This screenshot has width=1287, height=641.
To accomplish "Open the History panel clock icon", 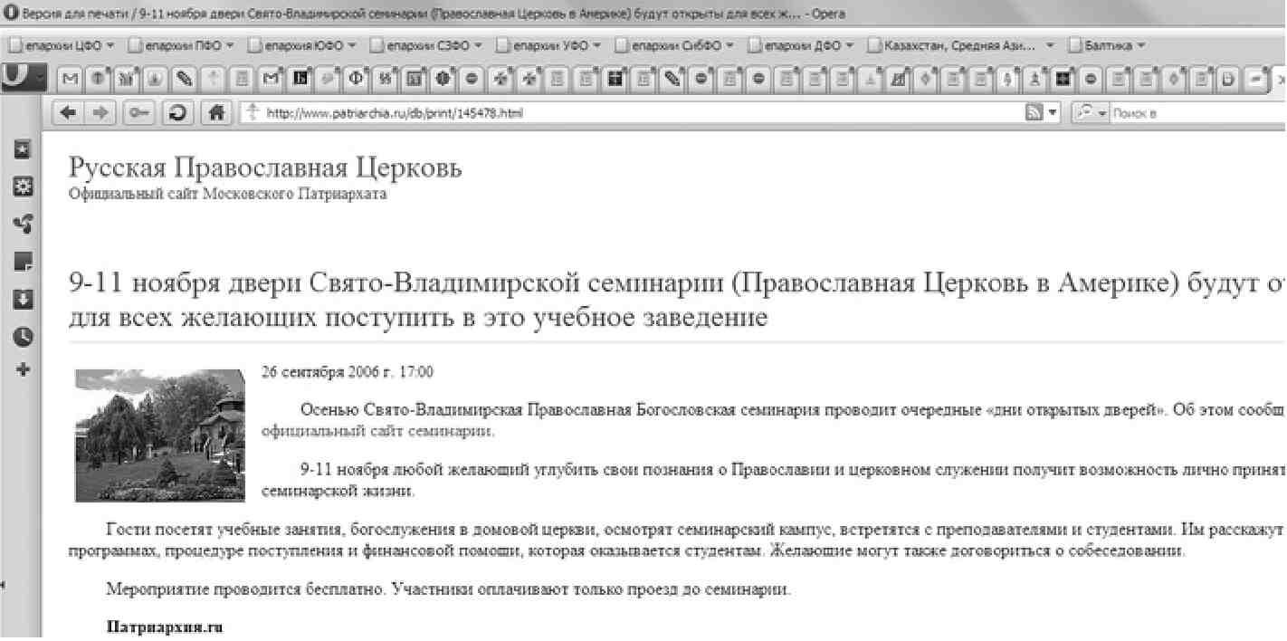I will coord(24,336).
